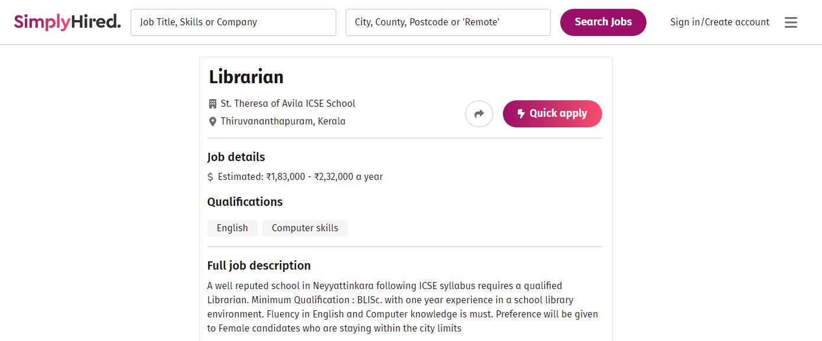Click the Qualifications section heading

pos(245,202)
